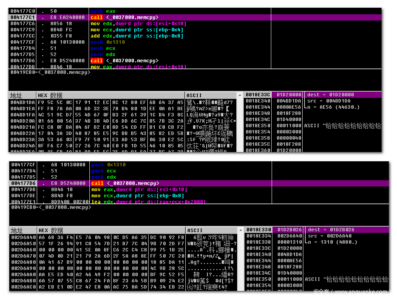The image size is (397, 299).
Task: Select lea edx instruction at 004177E1
Action: coord(148,202)
